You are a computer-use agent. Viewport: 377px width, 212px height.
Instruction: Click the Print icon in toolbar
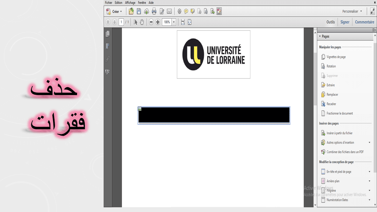pyautogui.click(x=154, y=11)
